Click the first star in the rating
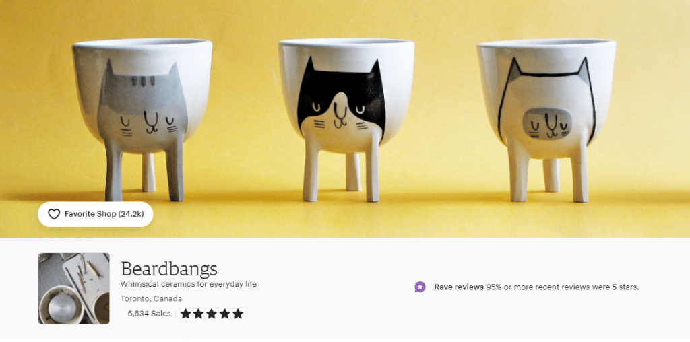Screen dimensions: 690x342 (186, 314)
